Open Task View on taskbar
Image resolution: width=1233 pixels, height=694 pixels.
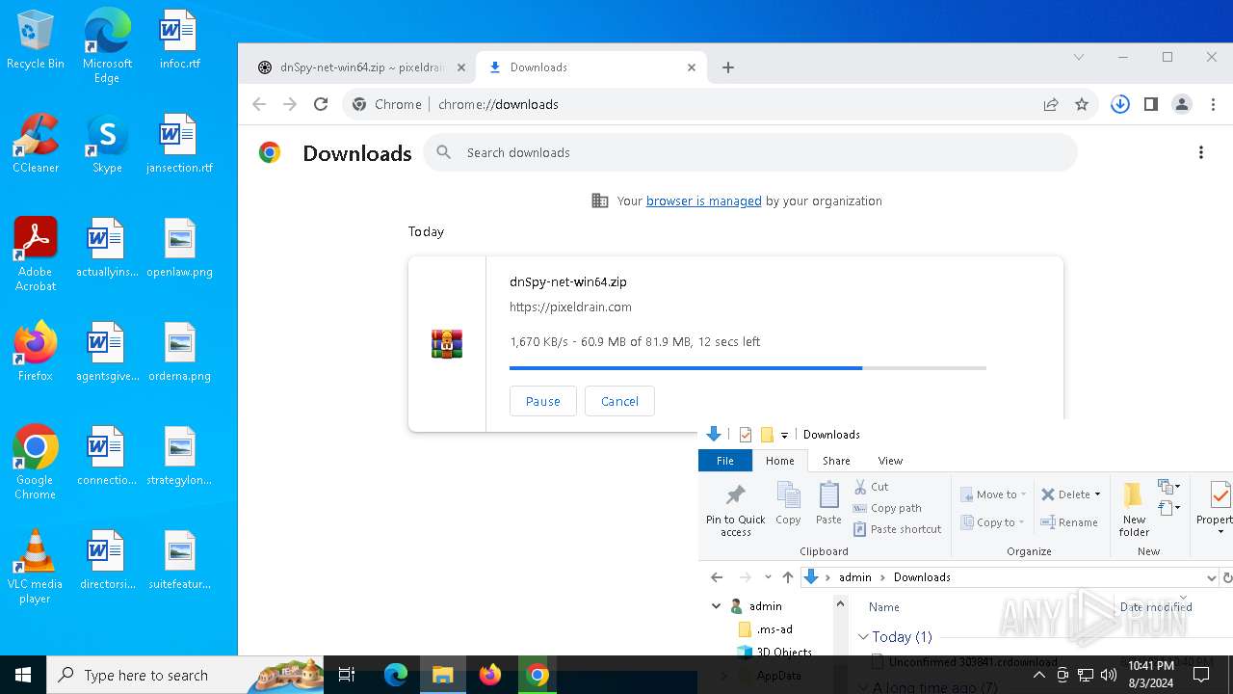(x=347, y=675)
